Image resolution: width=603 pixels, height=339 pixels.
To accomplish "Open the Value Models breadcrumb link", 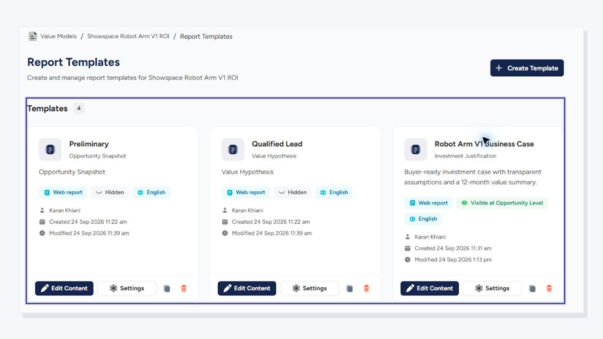I will (x=59, y=36).
